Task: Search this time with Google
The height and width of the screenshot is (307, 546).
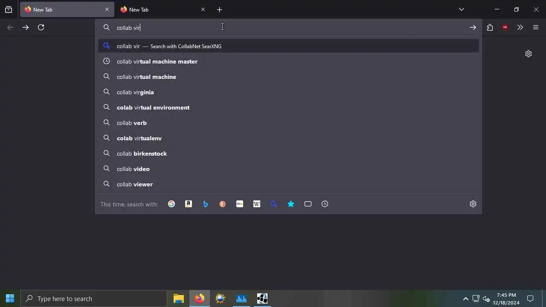Action: click(x=171, y=204)
